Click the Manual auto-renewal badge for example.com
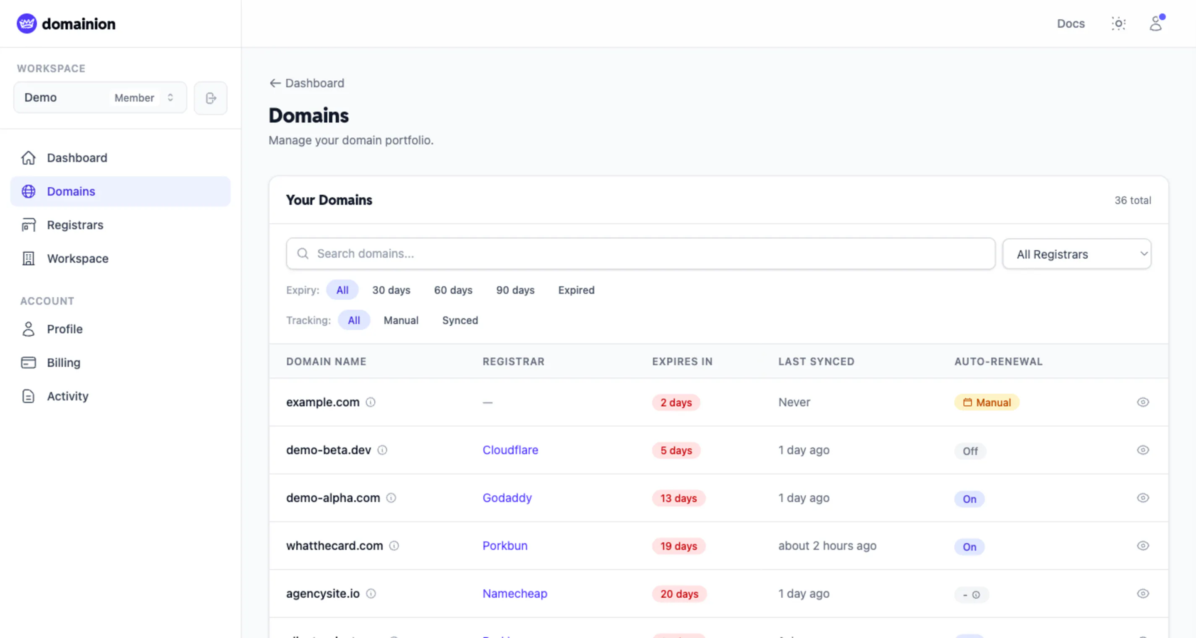The image size is (1196, 638). [x=987, y=402]
